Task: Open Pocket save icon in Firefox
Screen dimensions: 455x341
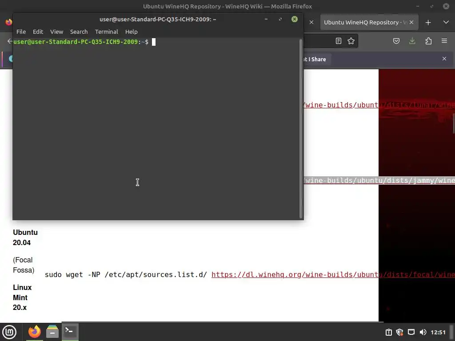Action: (396, 41)
